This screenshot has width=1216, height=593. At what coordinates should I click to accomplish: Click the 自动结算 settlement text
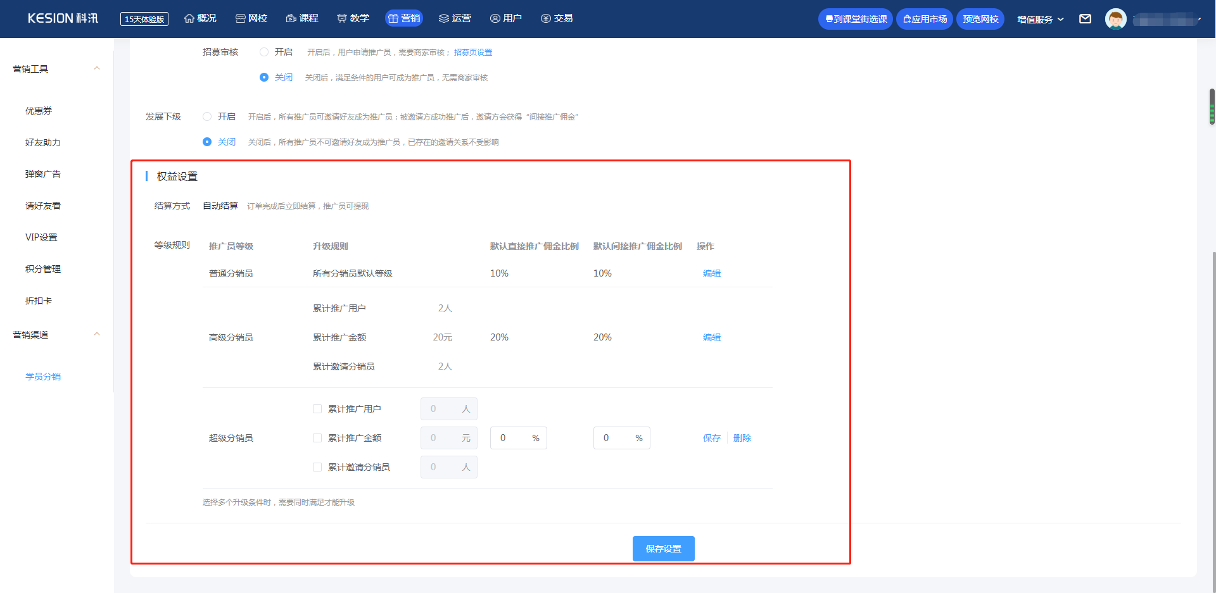point(220,206)
